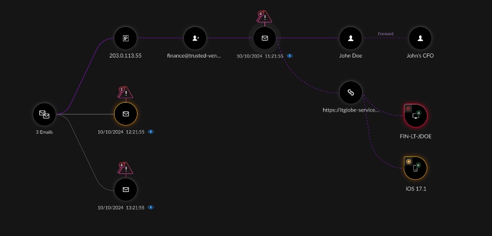Open the 13:21:55 email node
The image size is (492, 236).
point(125,190)
